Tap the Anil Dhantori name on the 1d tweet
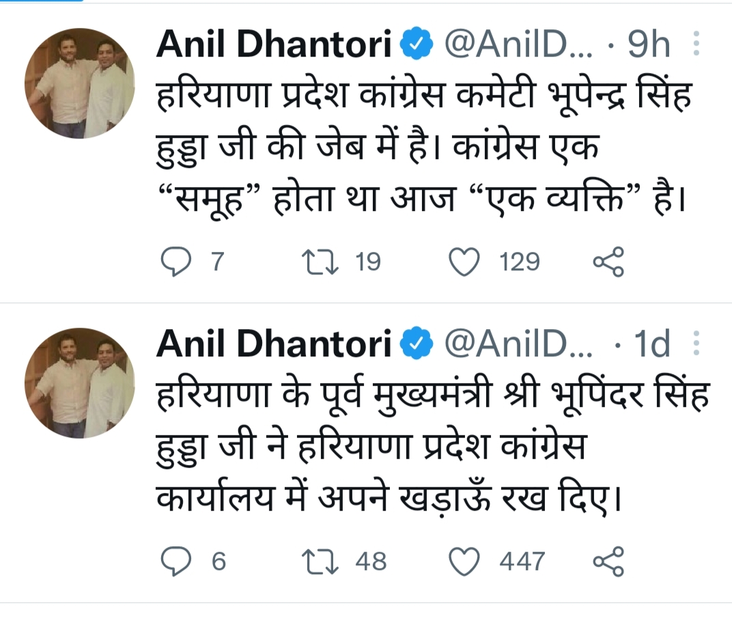The width and height of the screenshot is (732, 620). tap(274, 344)
